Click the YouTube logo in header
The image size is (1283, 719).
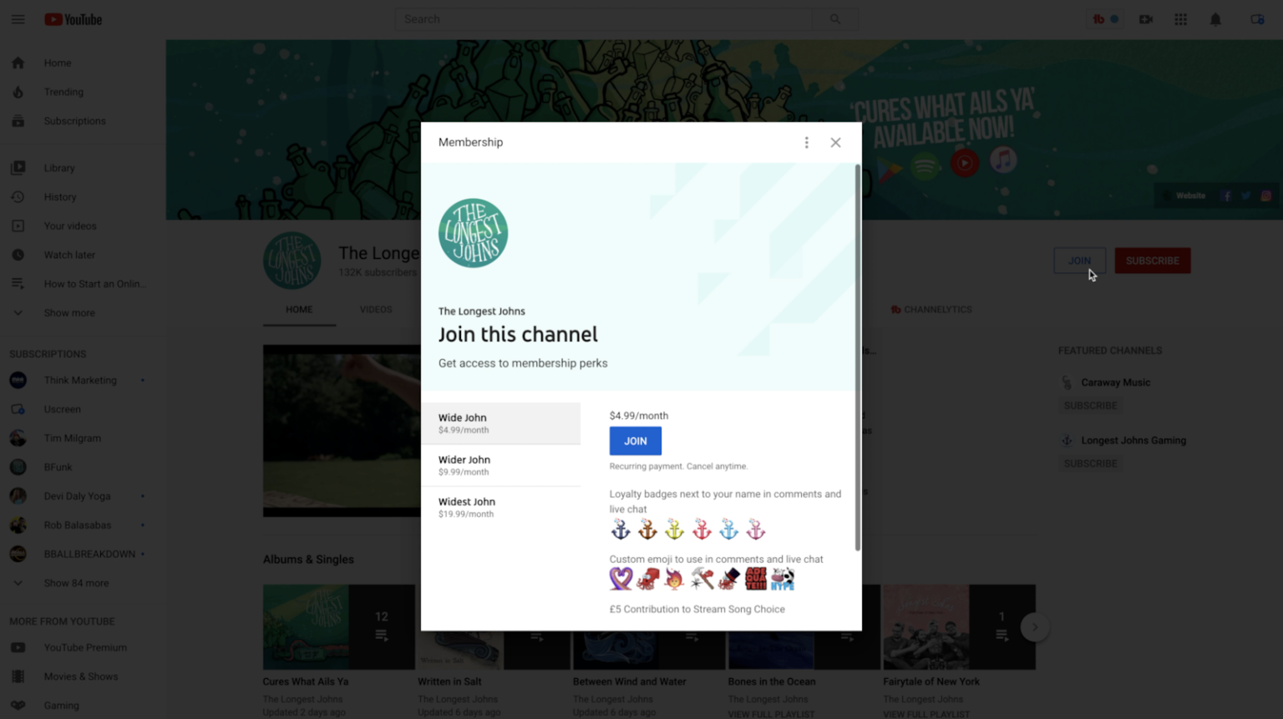[x=74, y=19]
